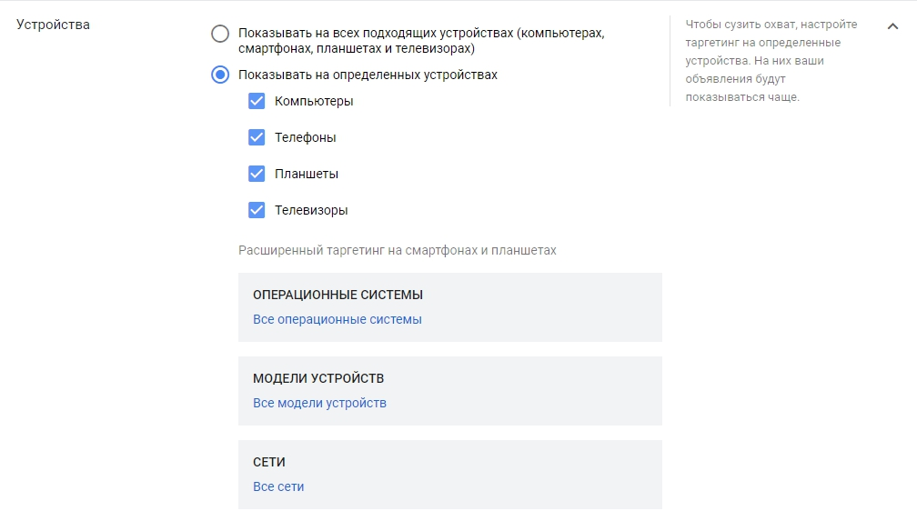
Task: Select the 'Показывать на определенных устройствах' radio button
Action: (220, 75)
